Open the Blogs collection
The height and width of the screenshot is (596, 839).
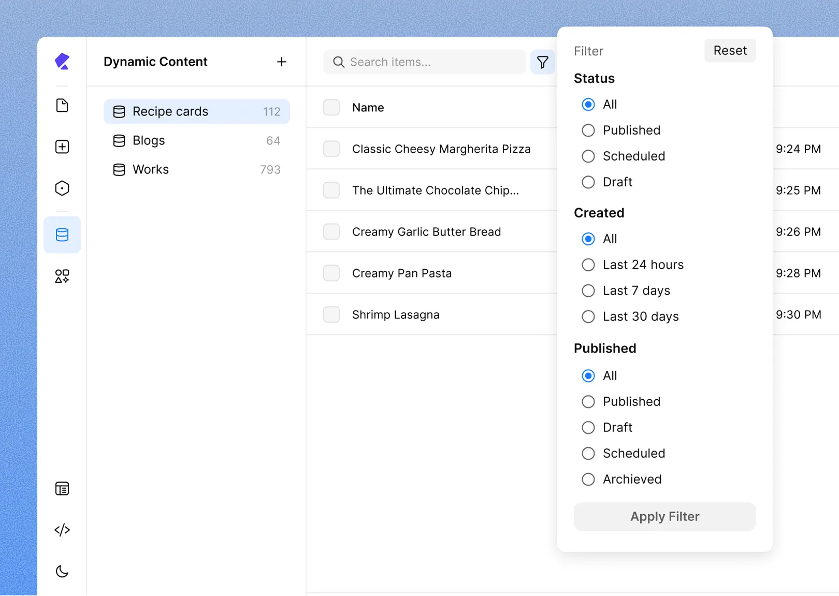[197, 141]
